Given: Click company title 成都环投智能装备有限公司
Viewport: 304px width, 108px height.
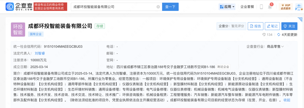Looking at the screenshot, I should pyautogui.click(x=60, y=26).
